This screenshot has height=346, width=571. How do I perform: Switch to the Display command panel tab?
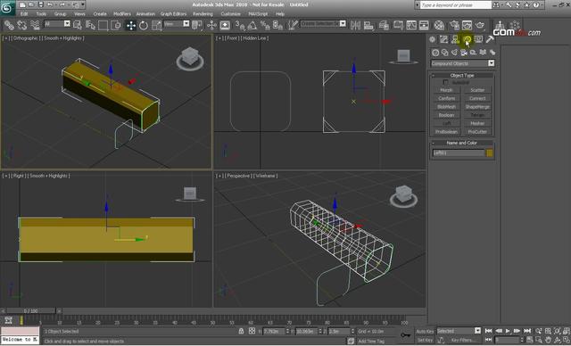click(478, 39)
